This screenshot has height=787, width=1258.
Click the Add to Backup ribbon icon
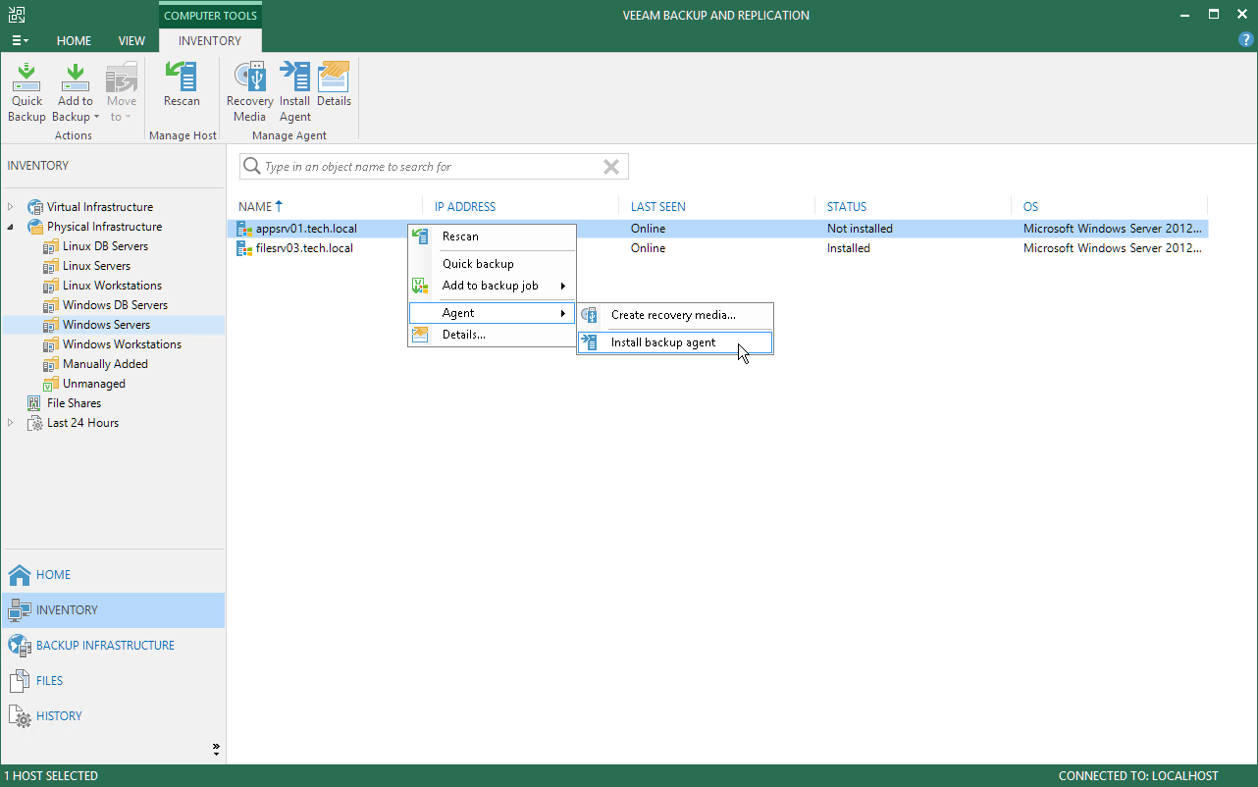(75, 77)
